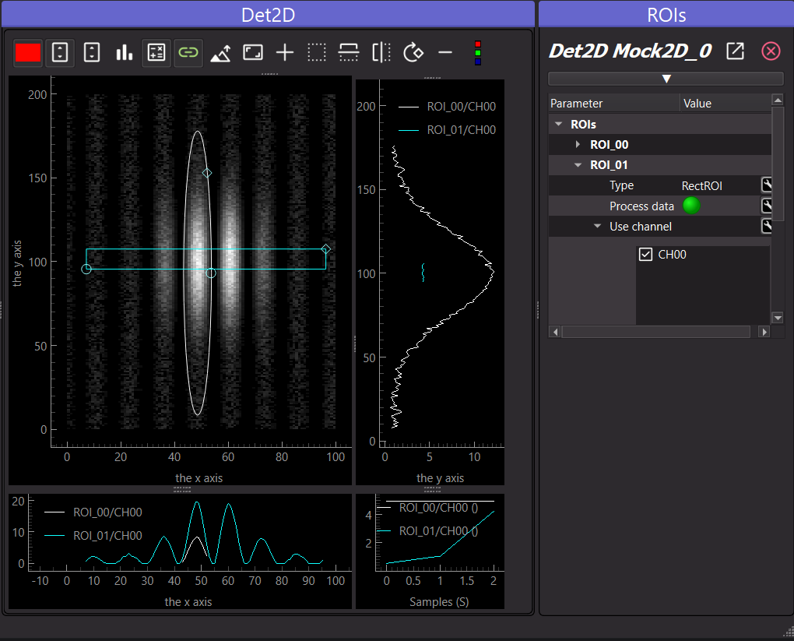Click ROI_00/CH00 () legend in samples plot
Image resolution: width=794 pixels, height=641 pixels.
pos(438,508)
